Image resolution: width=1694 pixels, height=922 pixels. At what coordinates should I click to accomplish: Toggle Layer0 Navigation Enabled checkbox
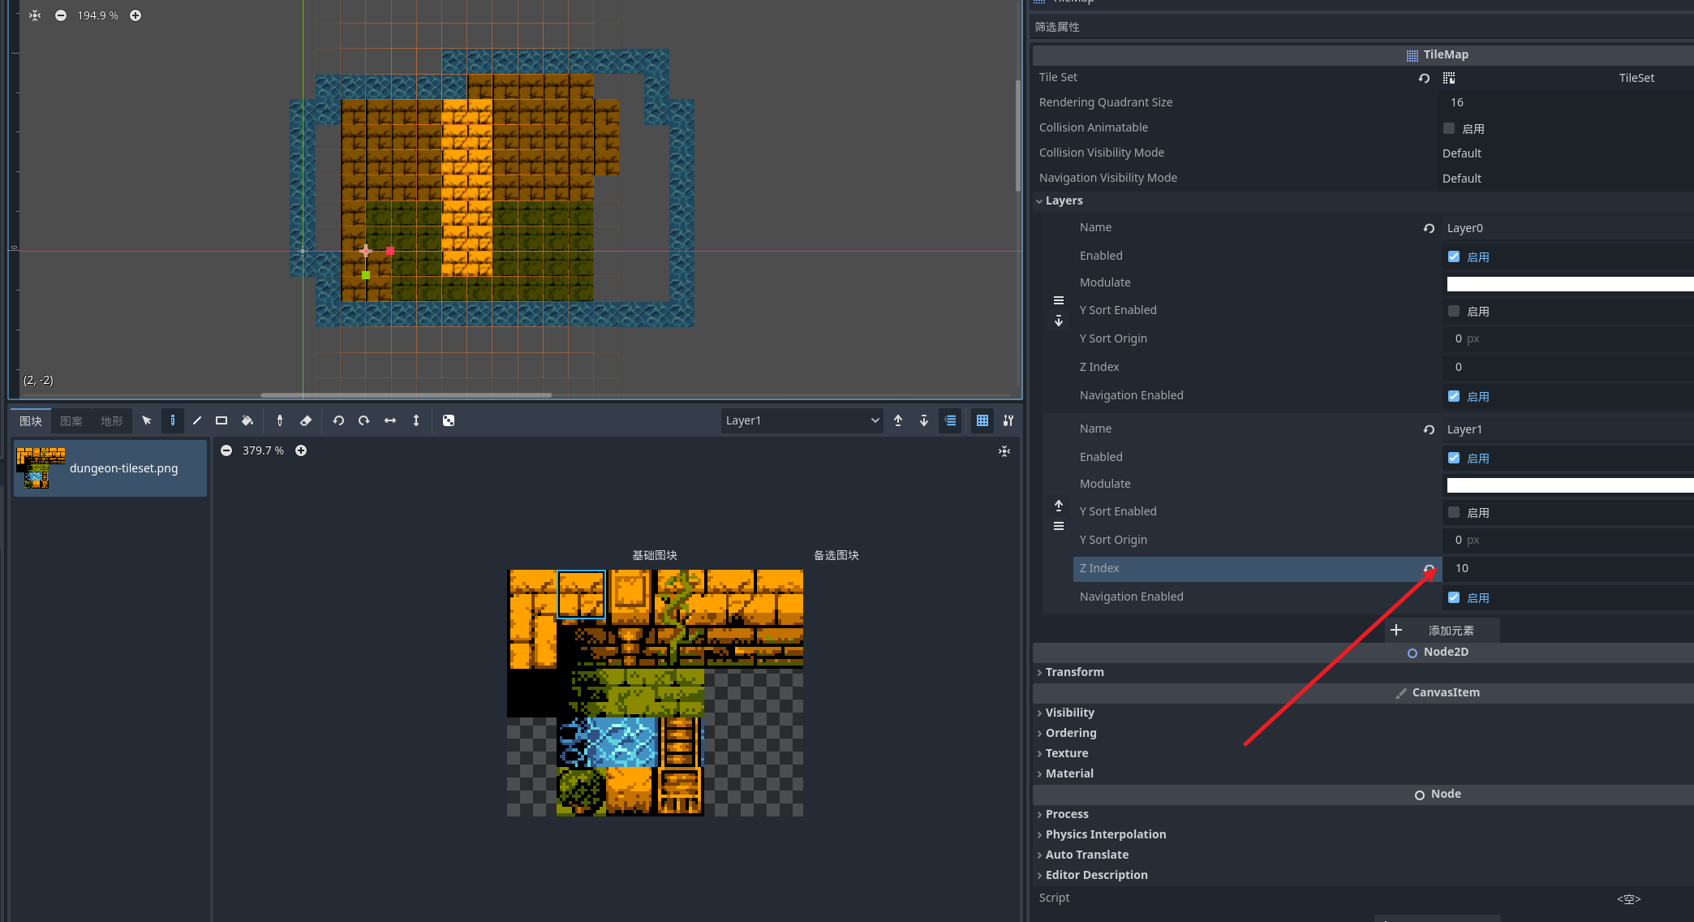(1454, 396)
